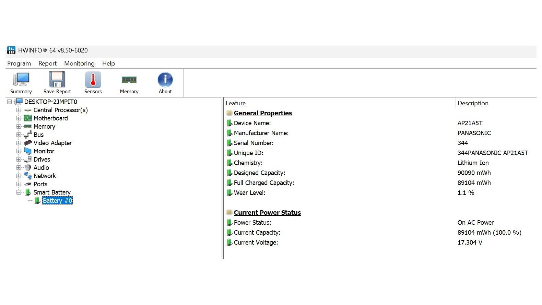Expand the Network tree node

click(x=19, y=176)
